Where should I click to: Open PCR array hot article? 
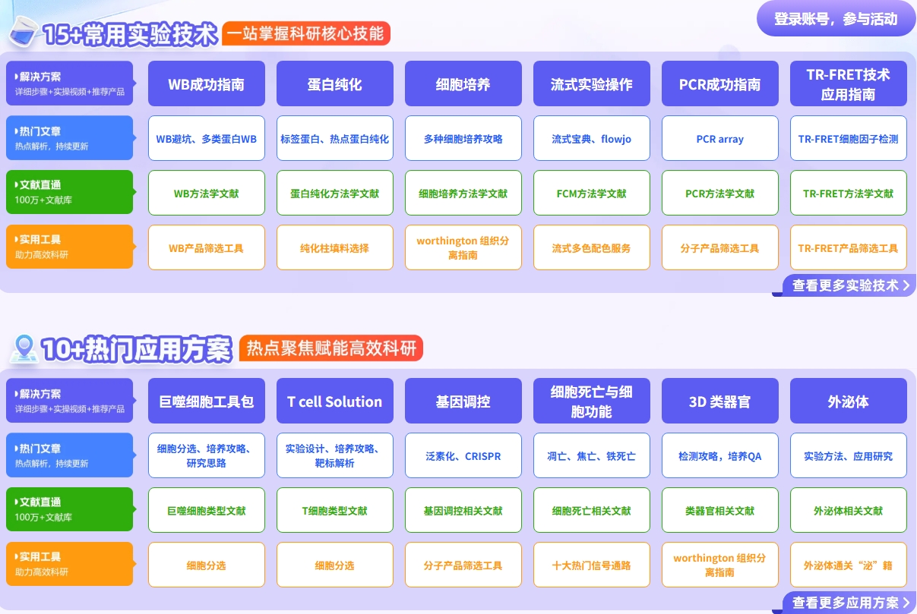[719, 138]
